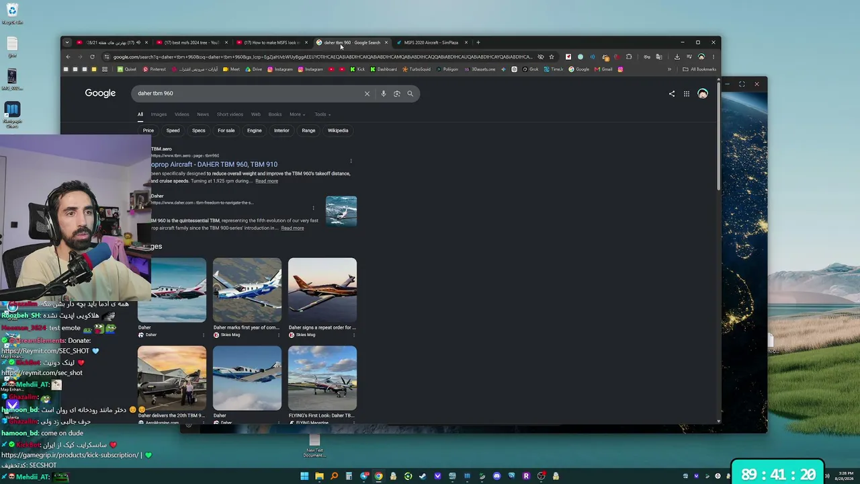Viewport: 860px width, 484px height.
Task: Filter results by Price chip
Action: [148, 130]
